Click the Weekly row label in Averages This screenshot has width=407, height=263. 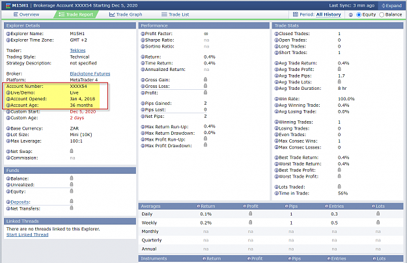pos(149,223)
